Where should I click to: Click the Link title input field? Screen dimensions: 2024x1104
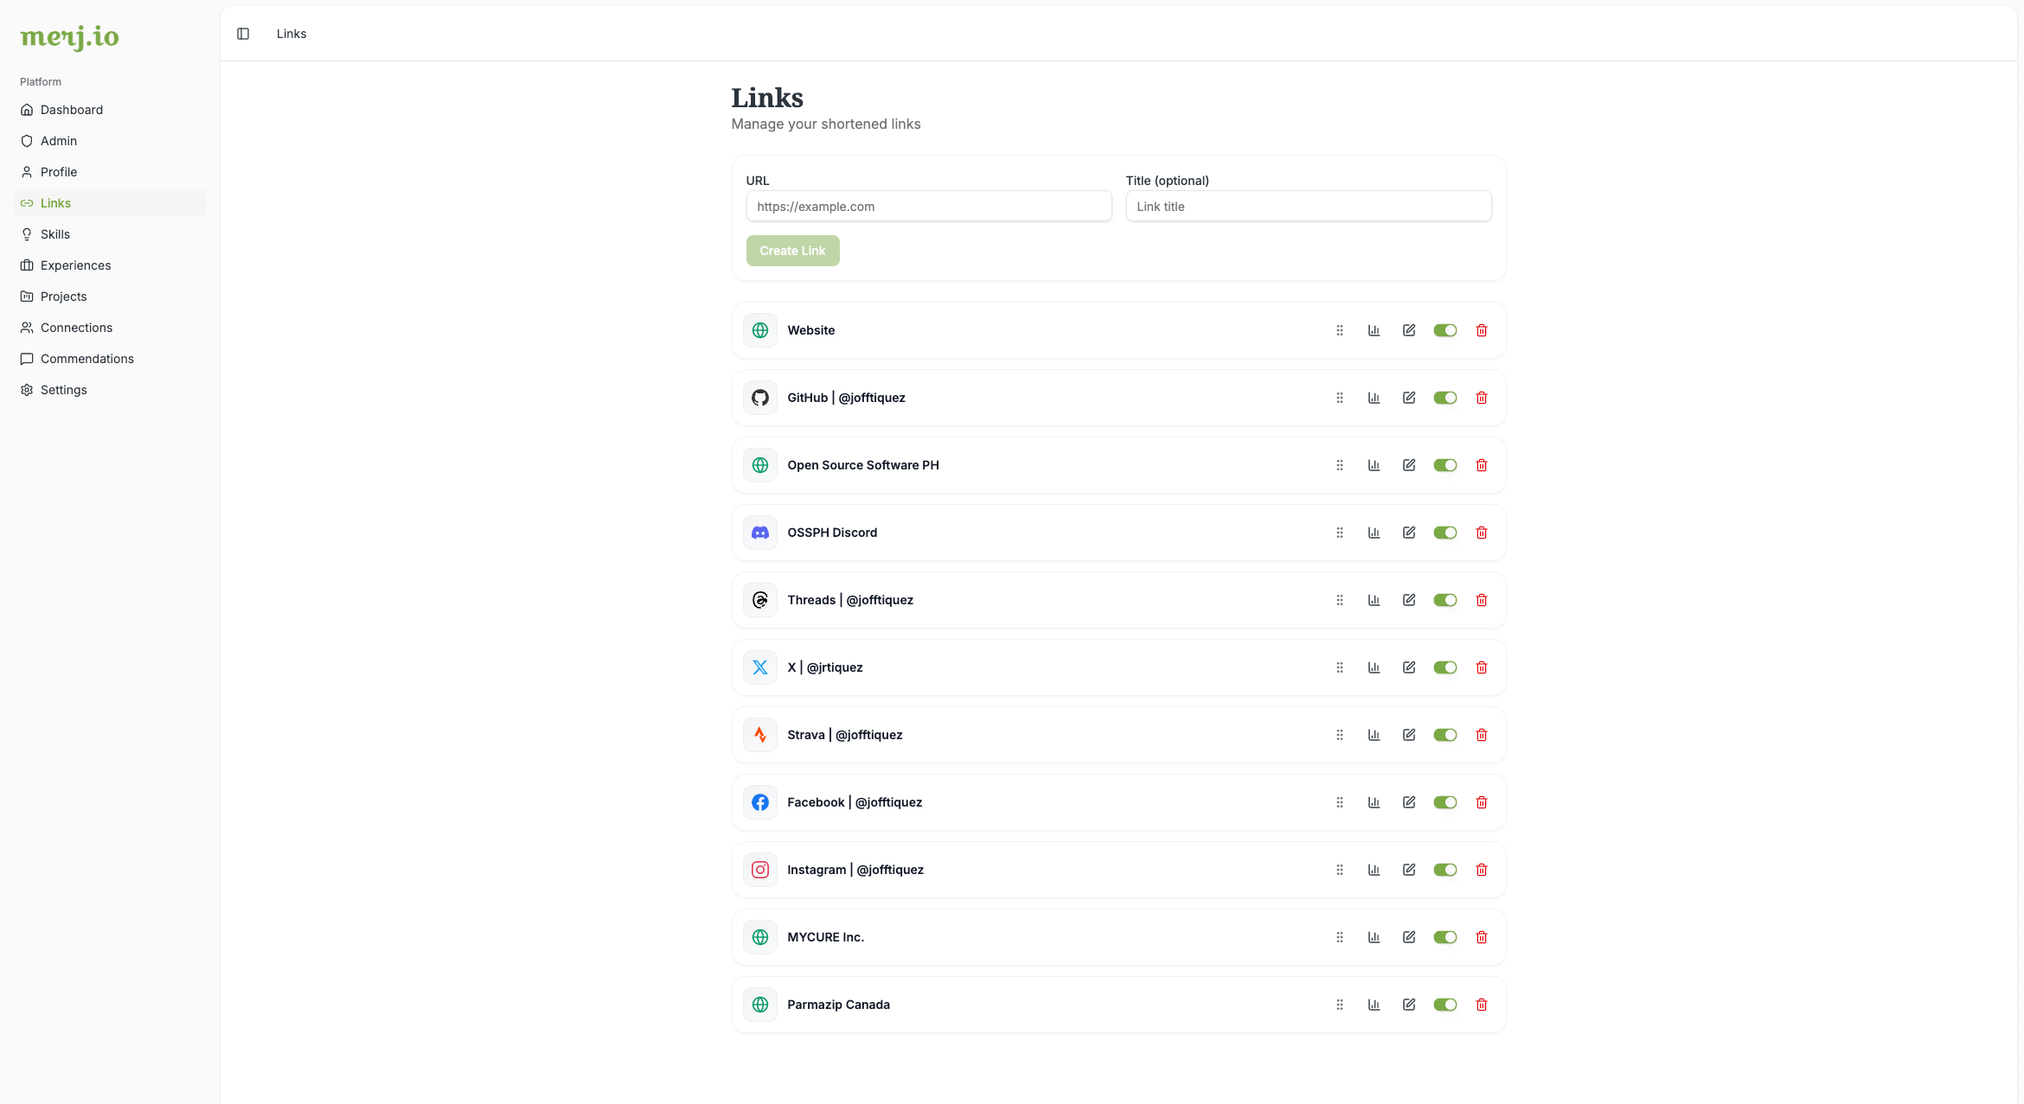(1308, 207)
